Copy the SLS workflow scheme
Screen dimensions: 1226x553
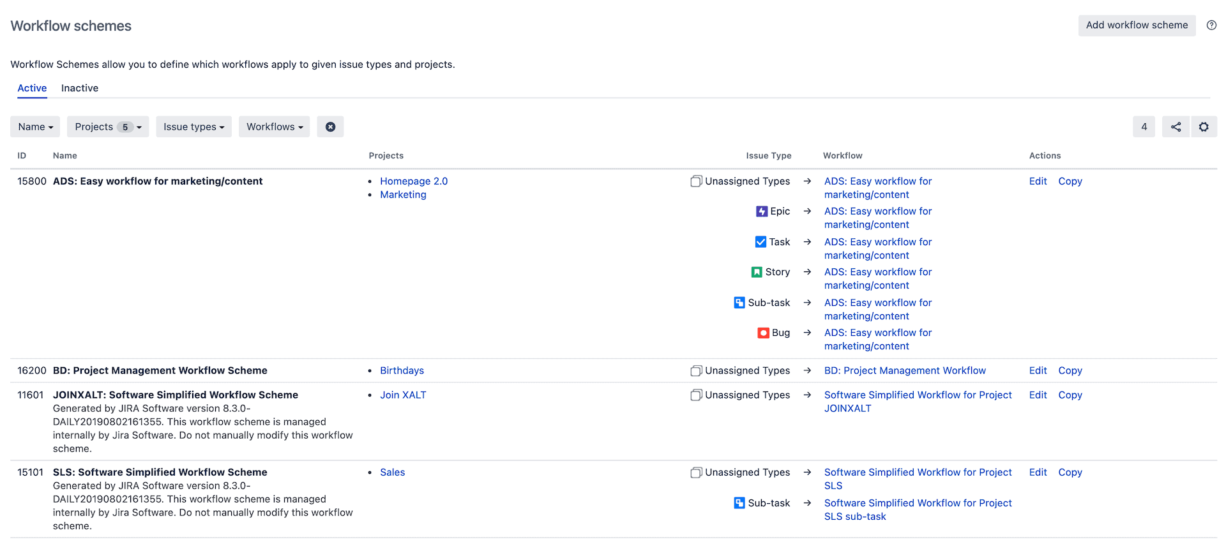pyautogui.click(x=1070, y=473)
